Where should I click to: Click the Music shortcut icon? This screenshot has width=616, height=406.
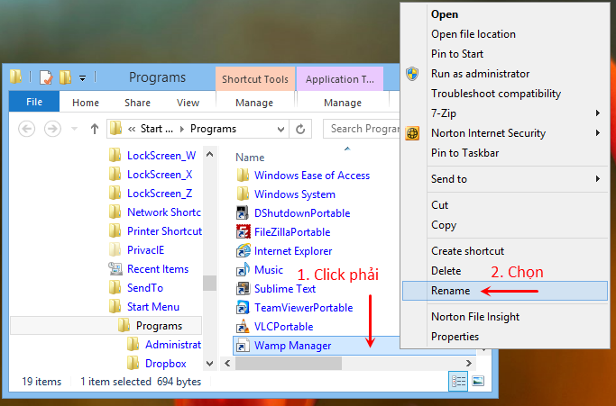pyautogui.click(x=243, y=269)
